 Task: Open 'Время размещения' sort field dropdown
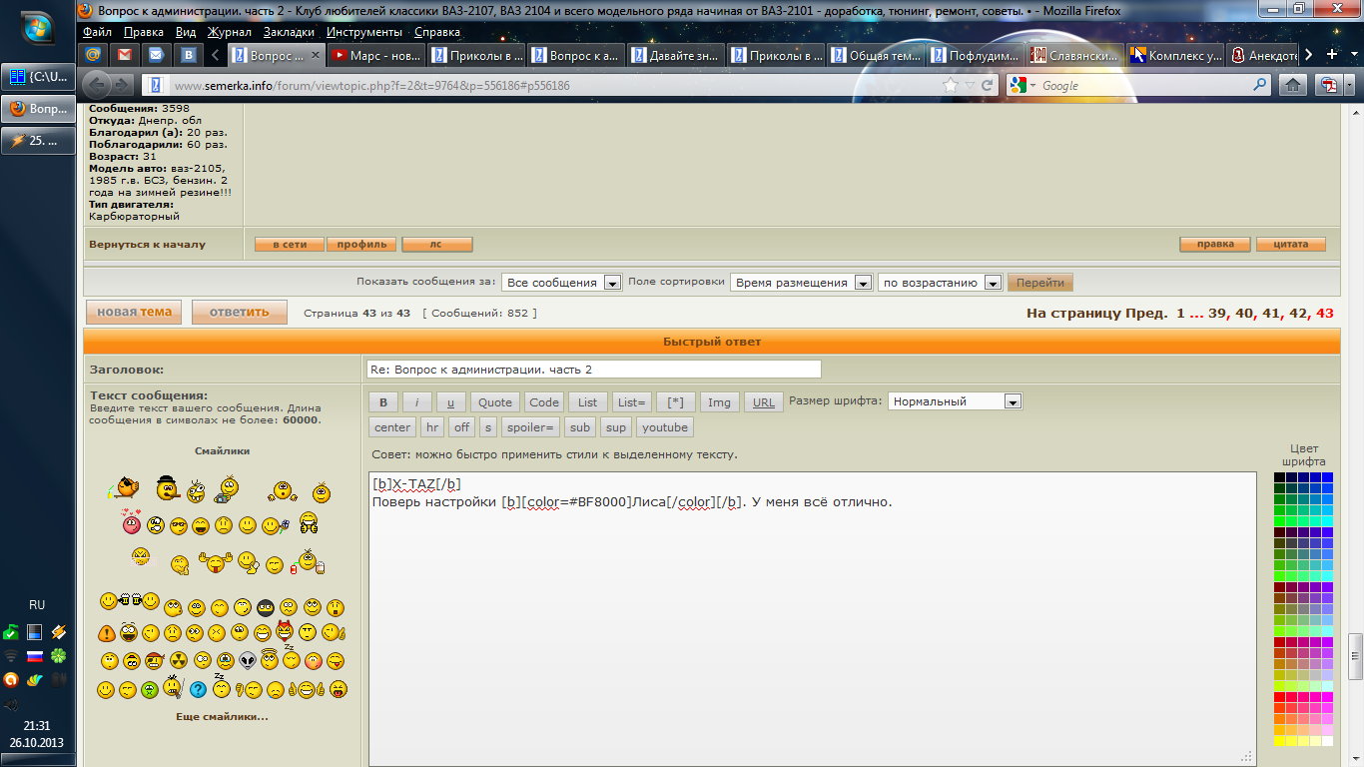point(802,283)
